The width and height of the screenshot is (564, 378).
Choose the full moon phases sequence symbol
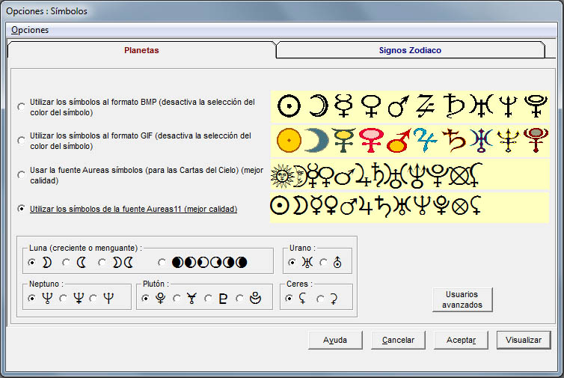pyautogui.click(x=162, y=263)
